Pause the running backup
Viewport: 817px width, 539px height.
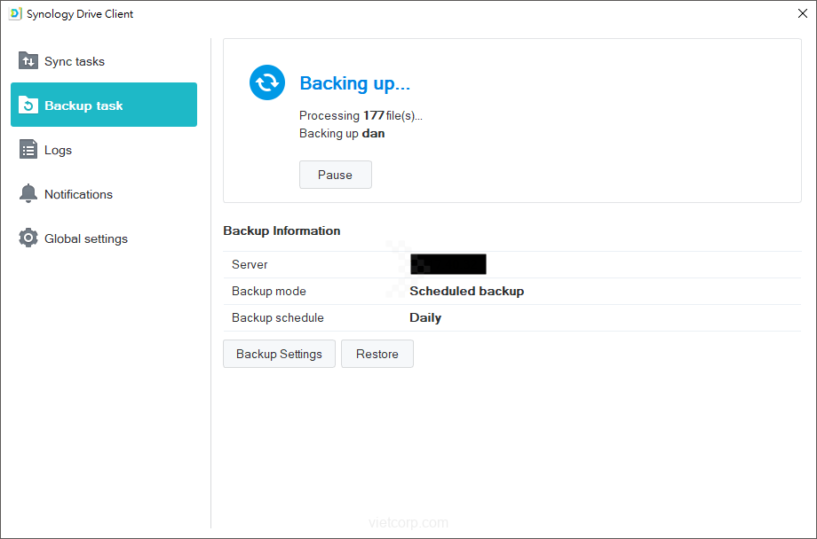[x=335, y=175]
